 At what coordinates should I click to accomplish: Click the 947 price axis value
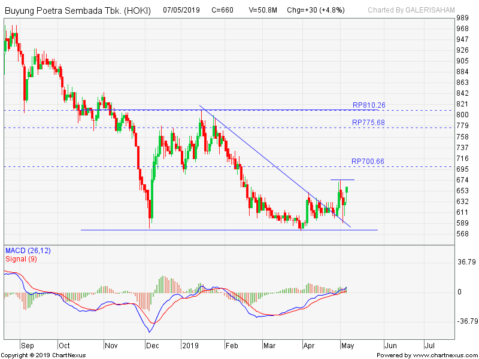tap(462, 39)
